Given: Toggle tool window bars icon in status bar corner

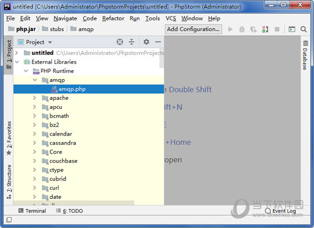Looking at the screenshot, I should tap(9, 220).
